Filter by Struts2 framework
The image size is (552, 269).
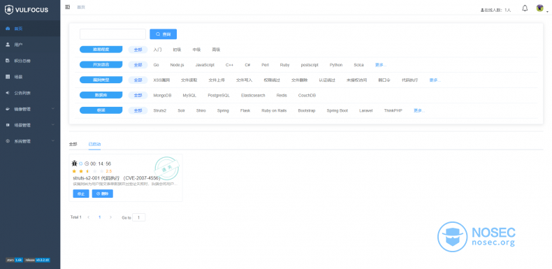[x=160, y=110]
